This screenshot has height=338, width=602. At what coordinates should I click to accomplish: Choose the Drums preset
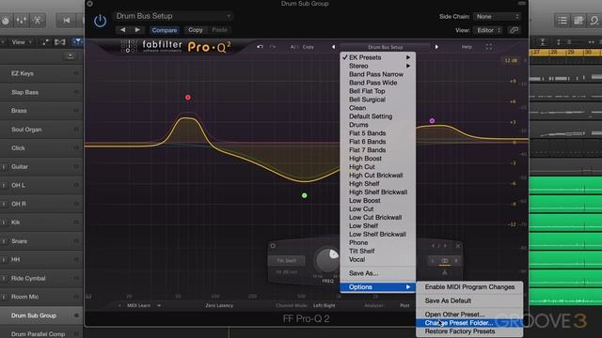click(358, 125)
